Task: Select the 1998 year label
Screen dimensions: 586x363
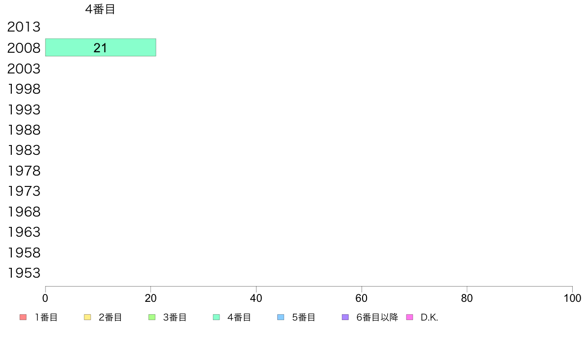Action: pos(24,89)
